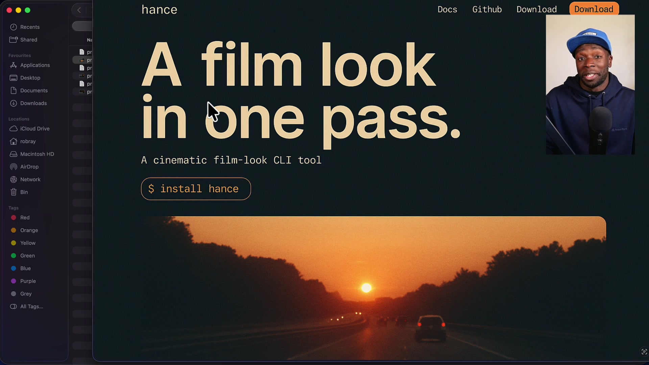The height and width of the screenshot is (365, 649).
Task: Click the Macintosh HD disk icon
Action: point(14,154)
